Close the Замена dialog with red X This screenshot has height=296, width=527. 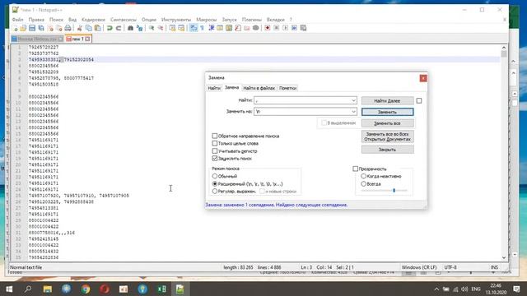point(423,78)
